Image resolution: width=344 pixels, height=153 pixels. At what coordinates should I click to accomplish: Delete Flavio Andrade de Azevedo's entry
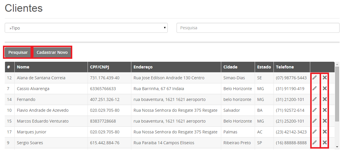coord(325,110)
